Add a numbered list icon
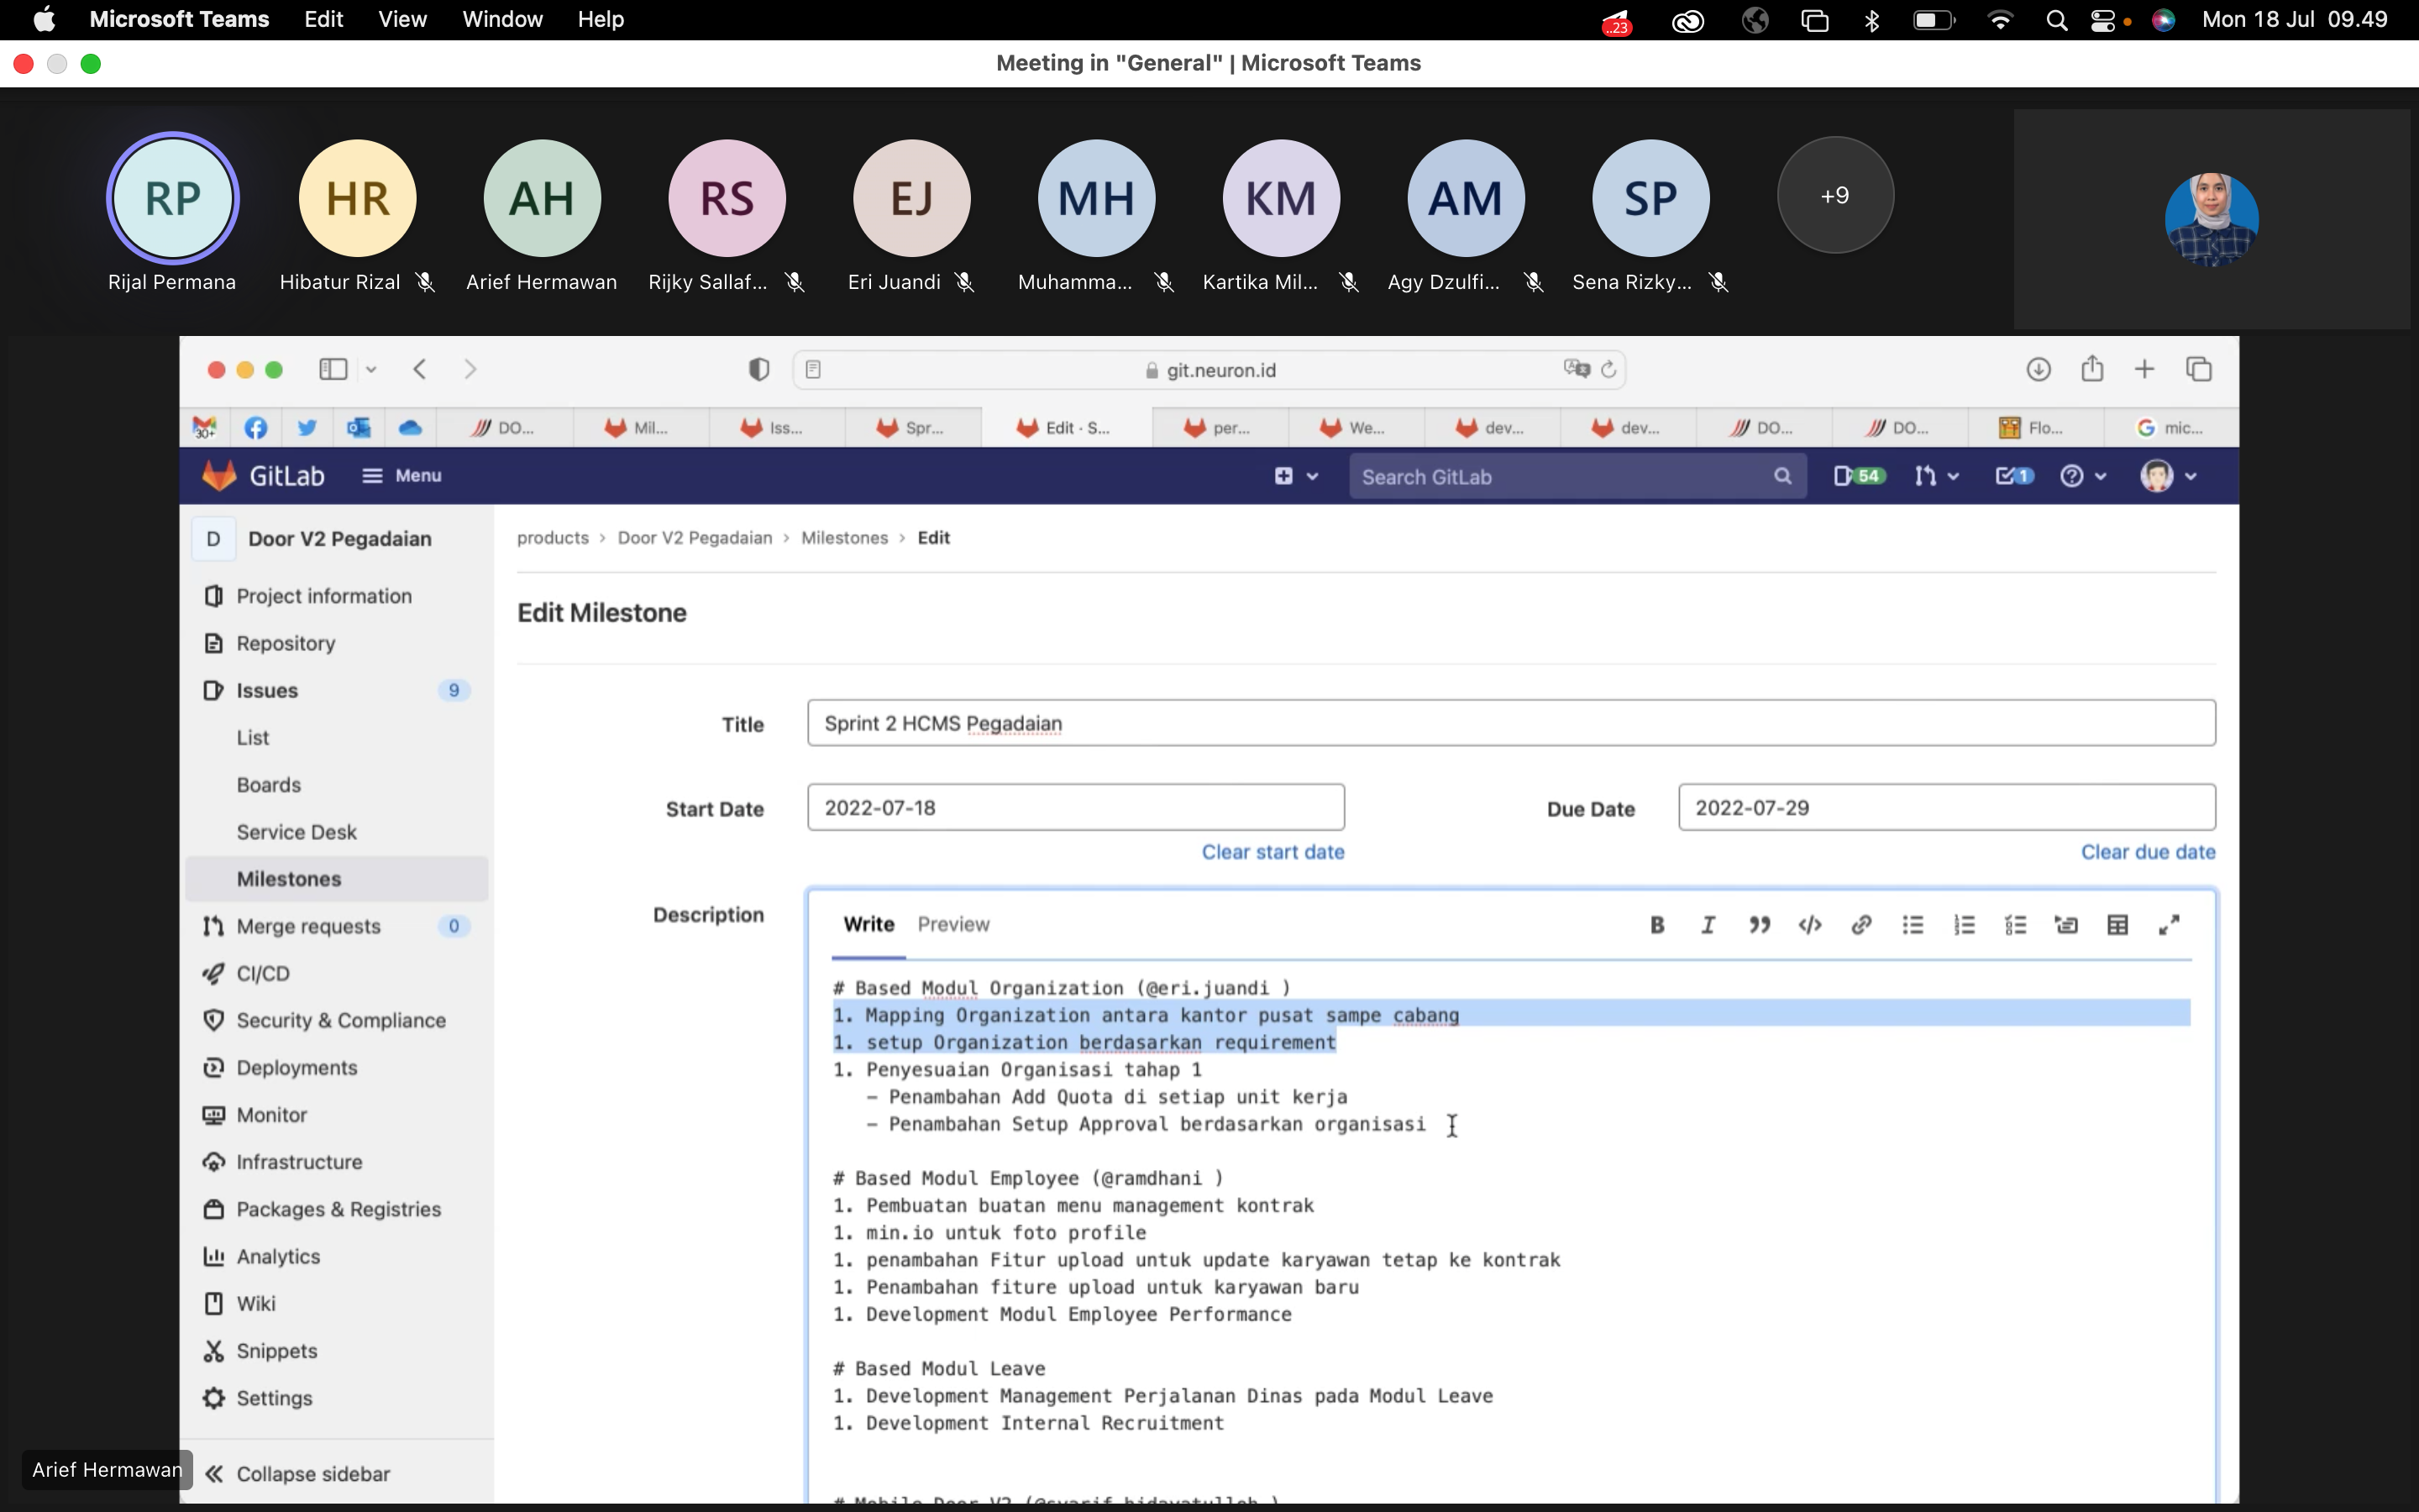This screenshot has width=2419, height=1512. [1965, 925]
